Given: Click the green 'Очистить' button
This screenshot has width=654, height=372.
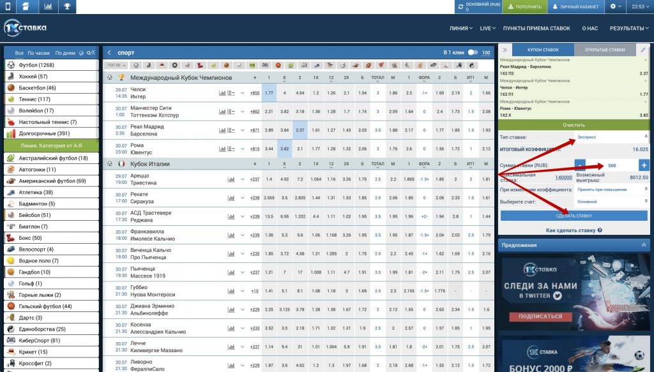Looking at the screenshot, I should (574, 125).
